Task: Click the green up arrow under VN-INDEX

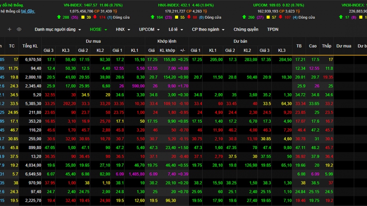Action: (60, 17)
